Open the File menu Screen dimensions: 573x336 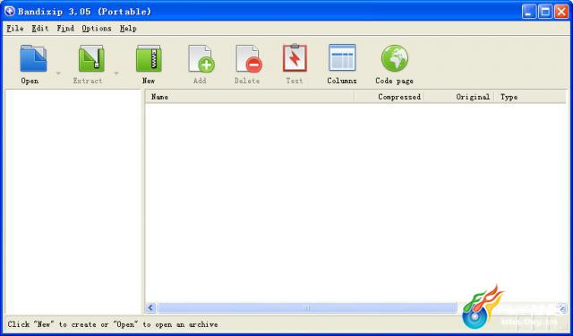[15, 28]
